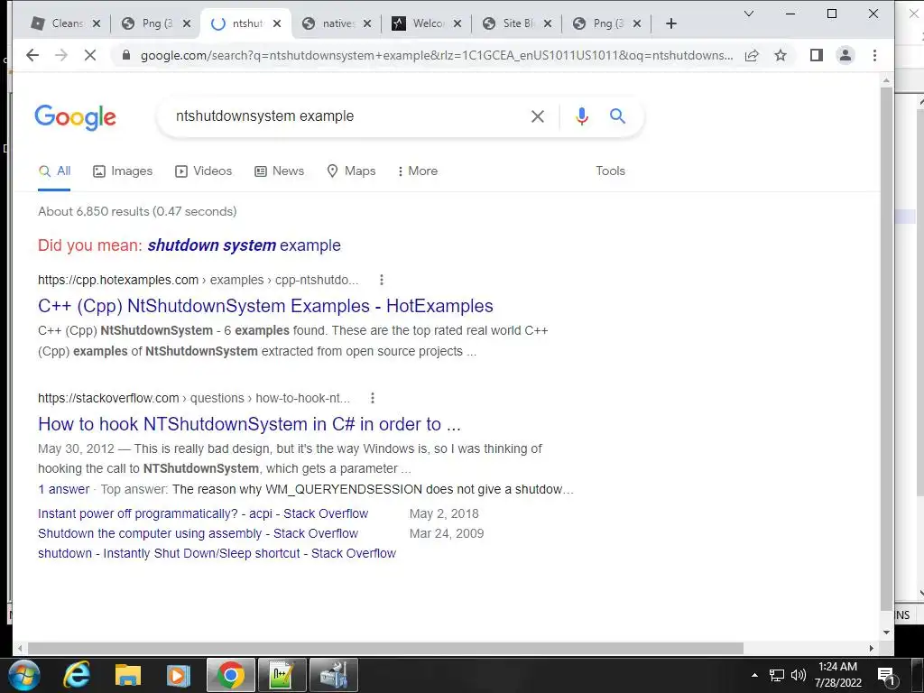Open the Chrome profile avatar

[845, 55]
